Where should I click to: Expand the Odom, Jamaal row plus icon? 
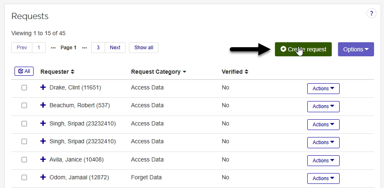pos(43,177)
